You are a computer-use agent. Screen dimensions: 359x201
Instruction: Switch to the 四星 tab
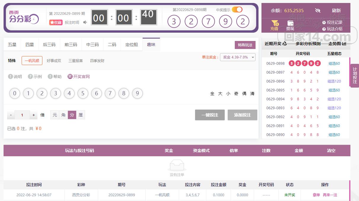click(x=30, y=45)
